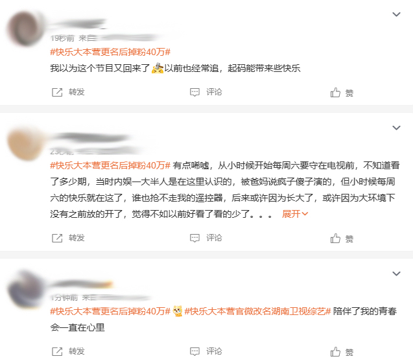This screenshot has height=363, width=413.
Task: Open comment icon on second post
Action: point(195,238)
